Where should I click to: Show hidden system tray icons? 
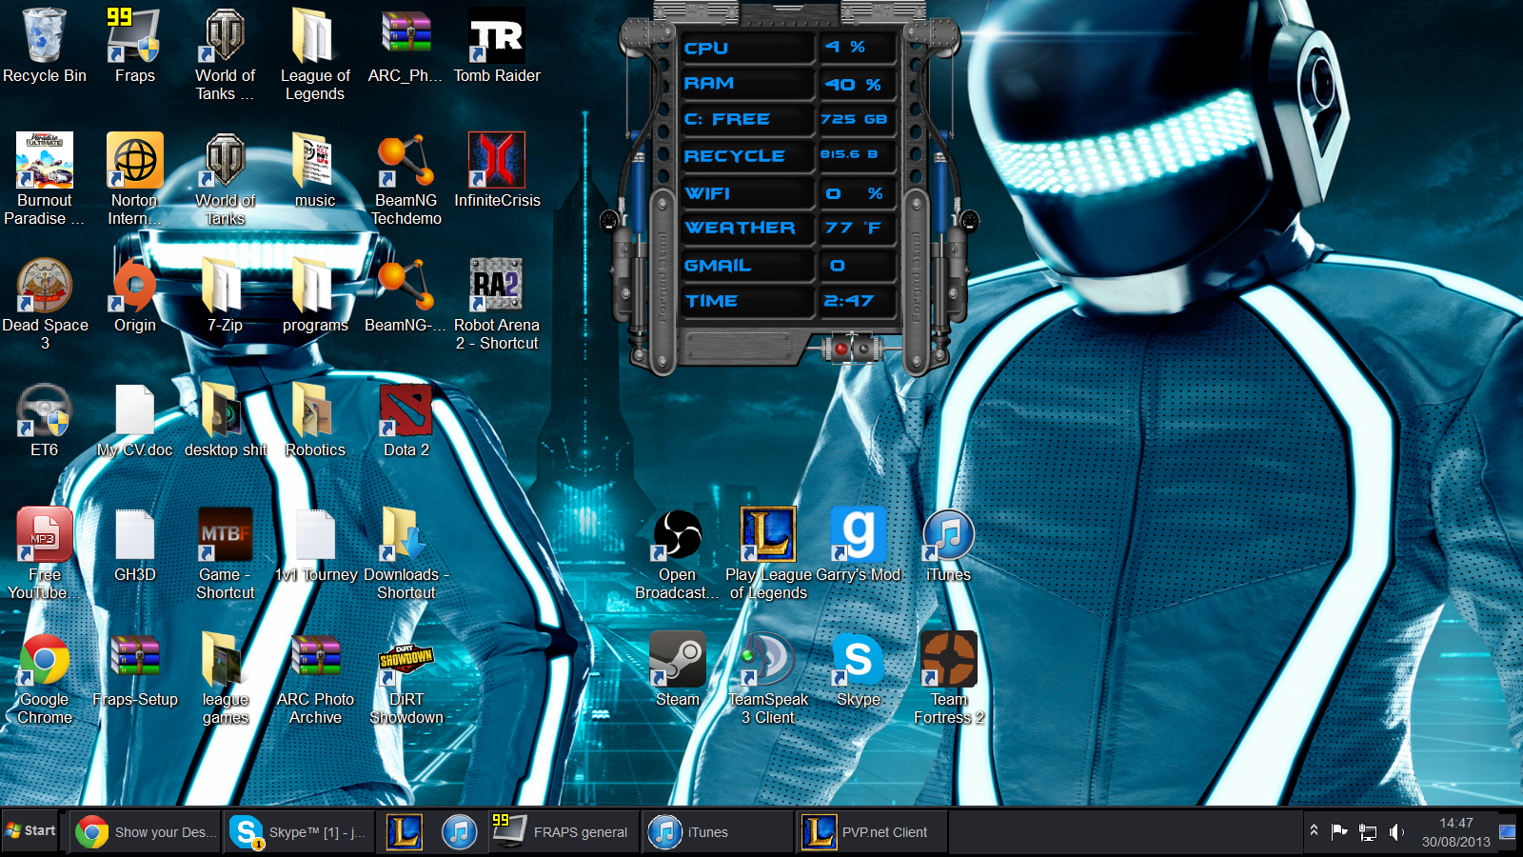(x=1314, y=831)
